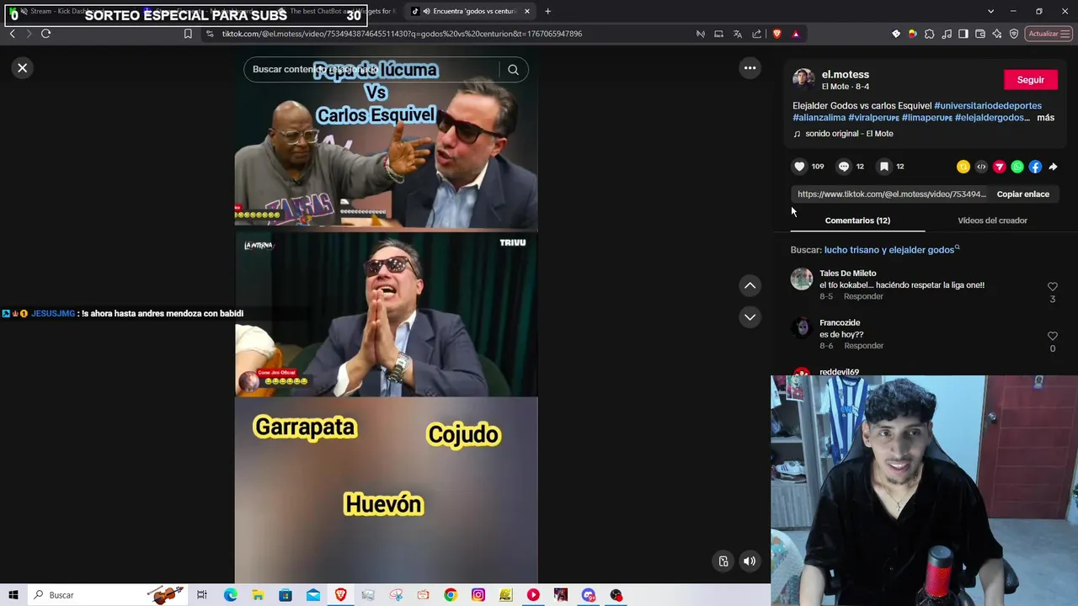Like the Francozide comment
Image resolution: width=1078 pixels, height=606 pixels.
tap(1052, 336)
